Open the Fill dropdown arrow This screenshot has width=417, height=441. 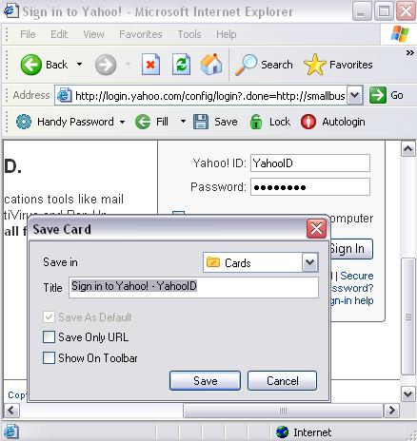click(x=183, y=122)
